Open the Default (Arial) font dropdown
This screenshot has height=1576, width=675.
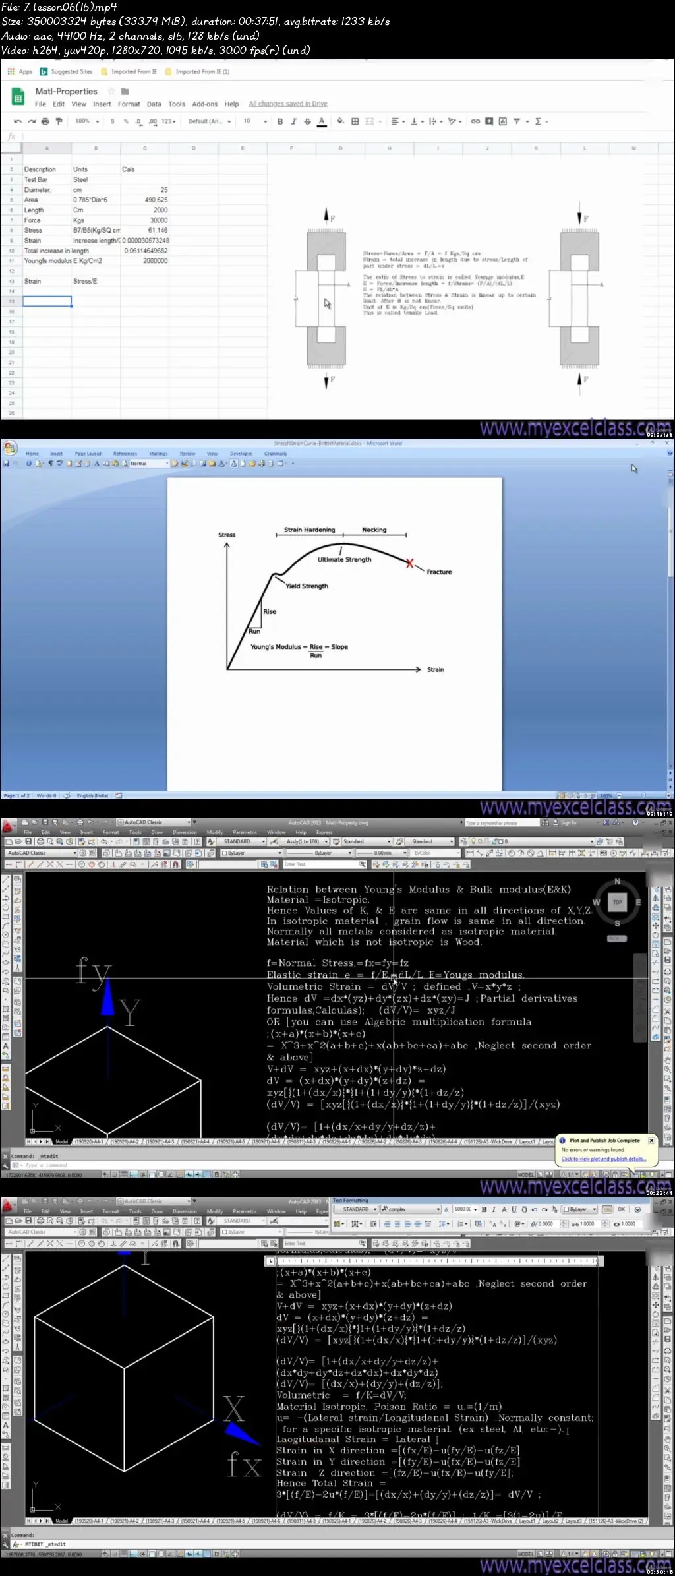(x=210, y=121)
